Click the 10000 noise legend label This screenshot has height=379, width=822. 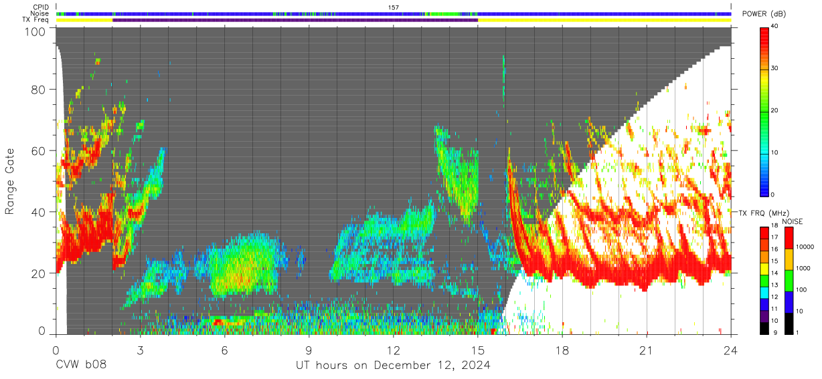[806, 247]
